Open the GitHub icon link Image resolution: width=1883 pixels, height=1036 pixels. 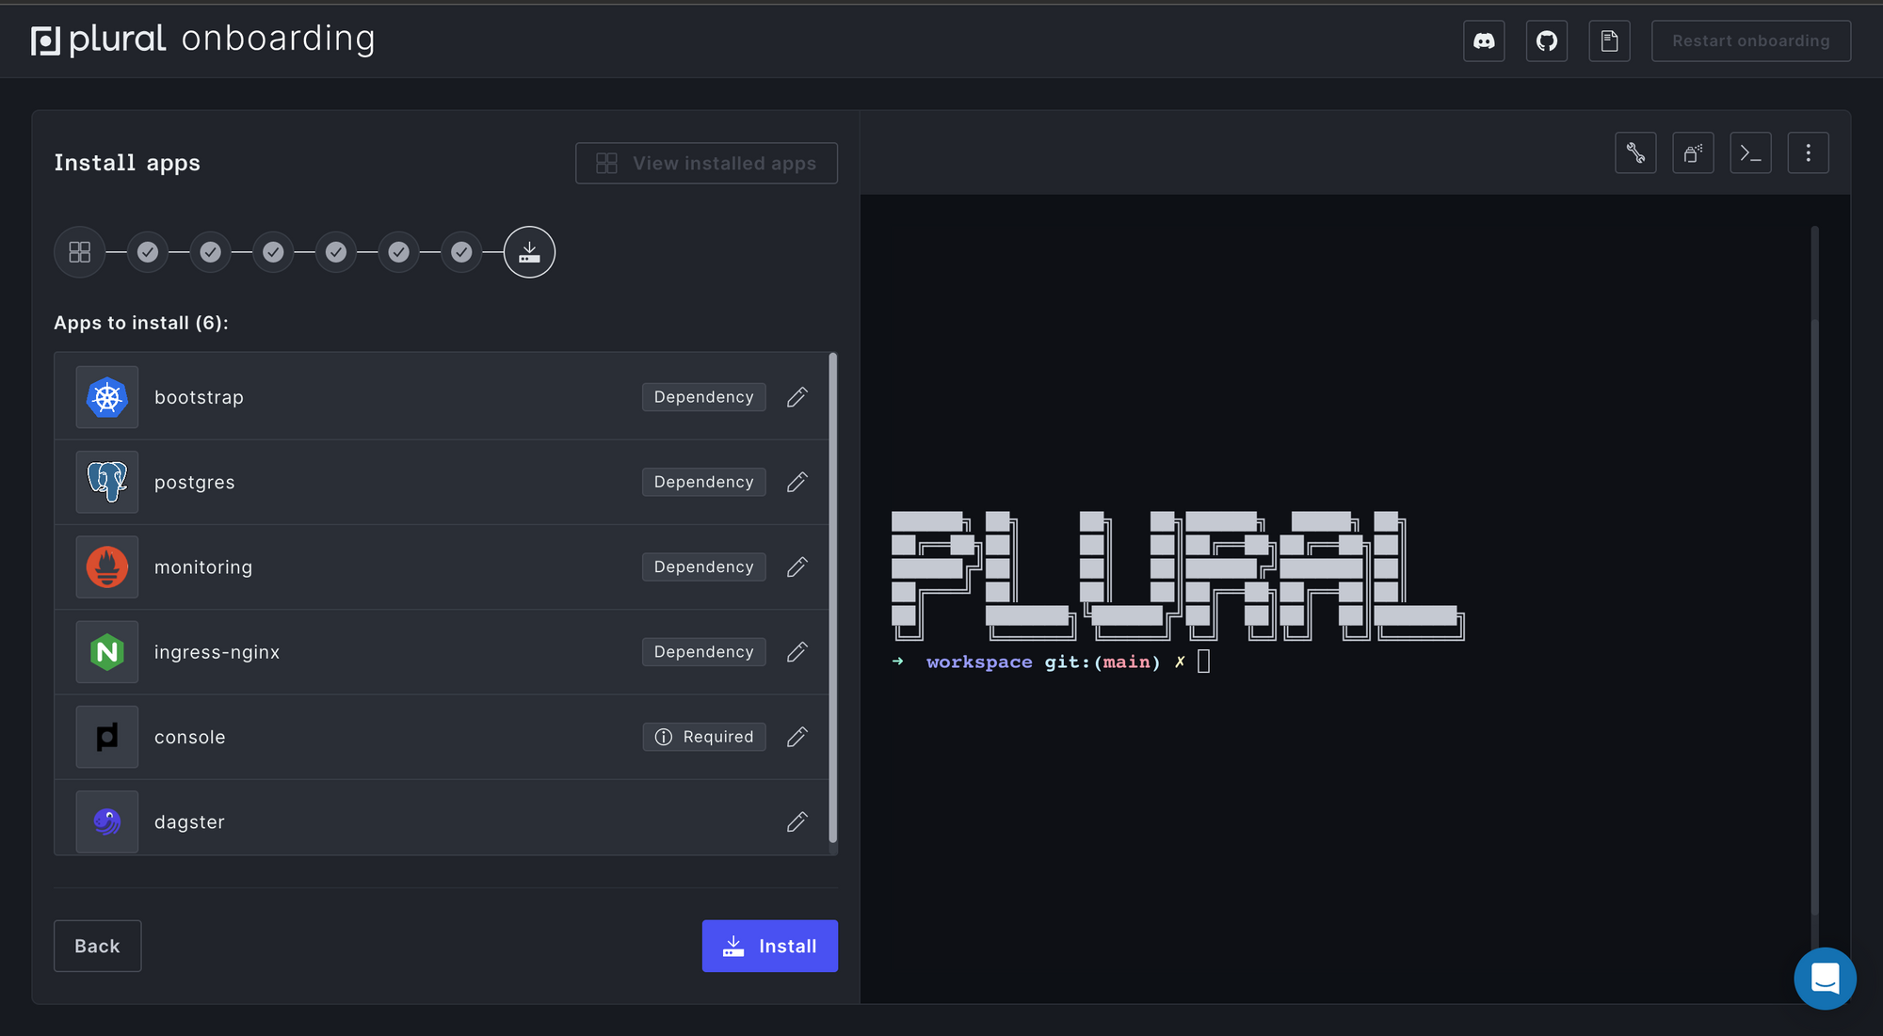click(1547, 41)
